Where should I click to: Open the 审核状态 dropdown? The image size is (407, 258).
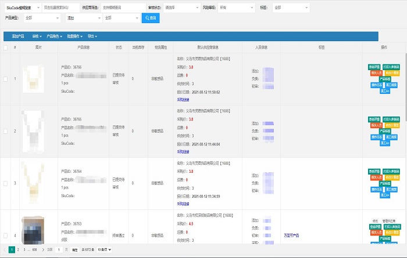(x=182, y=8)
